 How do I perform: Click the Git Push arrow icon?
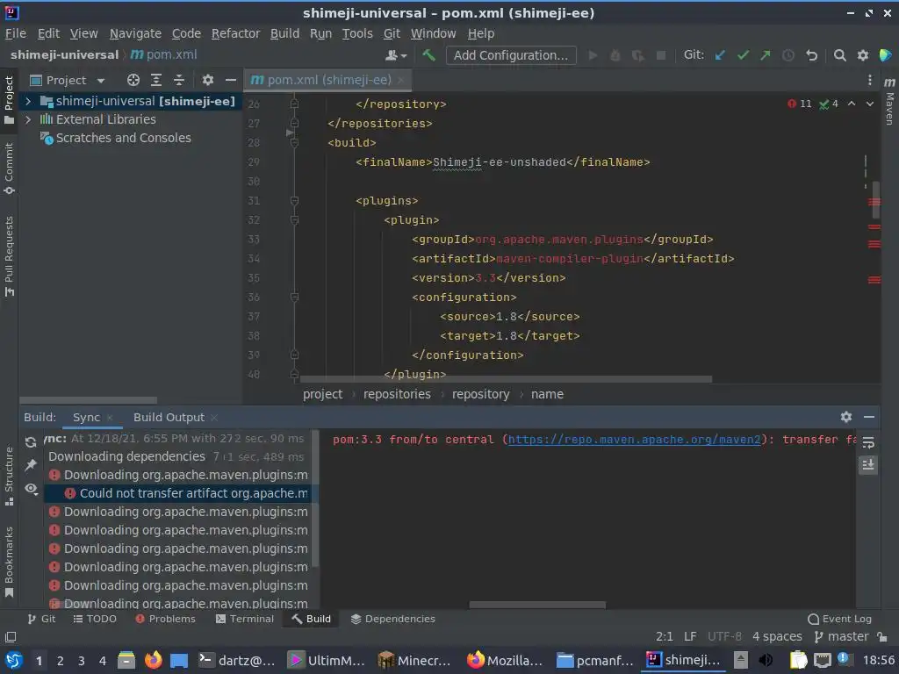(766, 55)
